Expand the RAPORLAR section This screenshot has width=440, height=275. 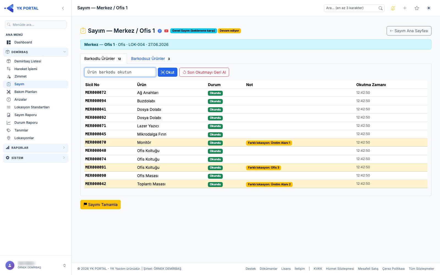36,148
